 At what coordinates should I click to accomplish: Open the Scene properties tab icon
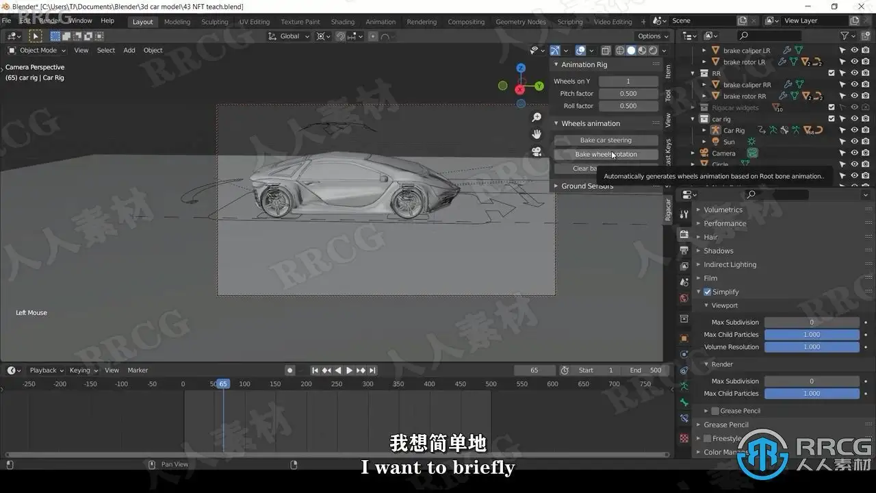pos(684,282)
